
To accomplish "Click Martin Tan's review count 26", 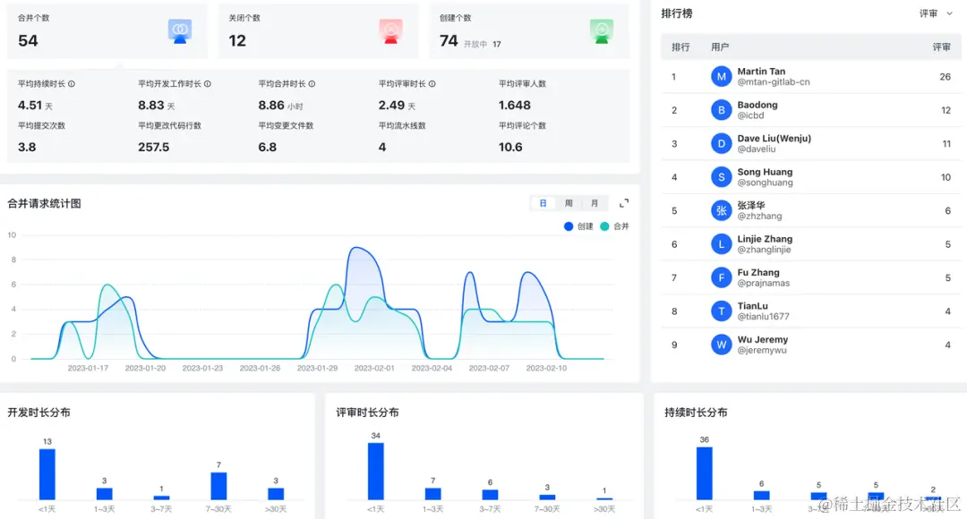I will pos(945,77).
